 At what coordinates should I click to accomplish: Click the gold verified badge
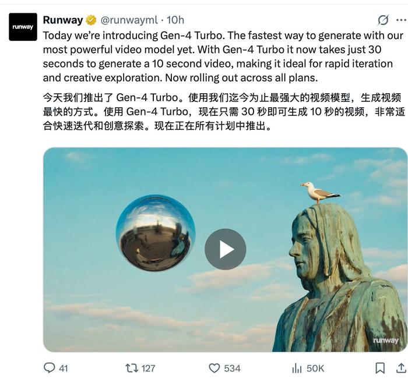91,20
